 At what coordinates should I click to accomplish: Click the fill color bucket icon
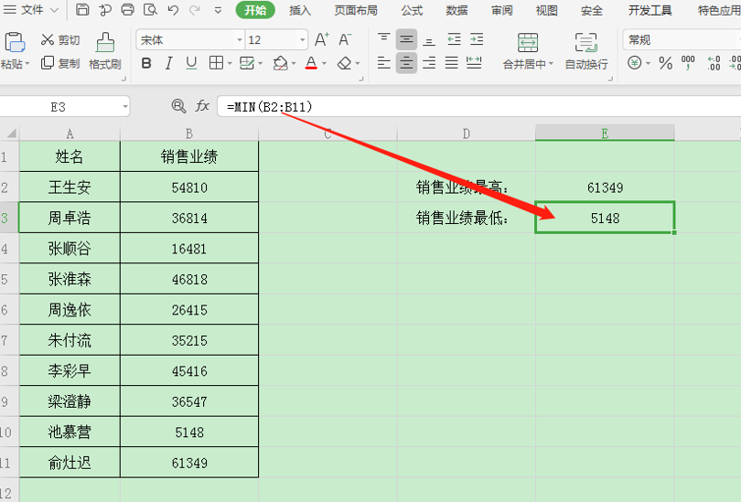tap(280, 63)
